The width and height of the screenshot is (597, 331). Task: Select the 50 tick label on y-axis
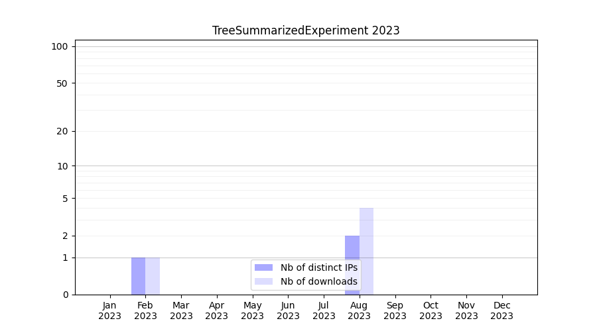coord(62,83)
